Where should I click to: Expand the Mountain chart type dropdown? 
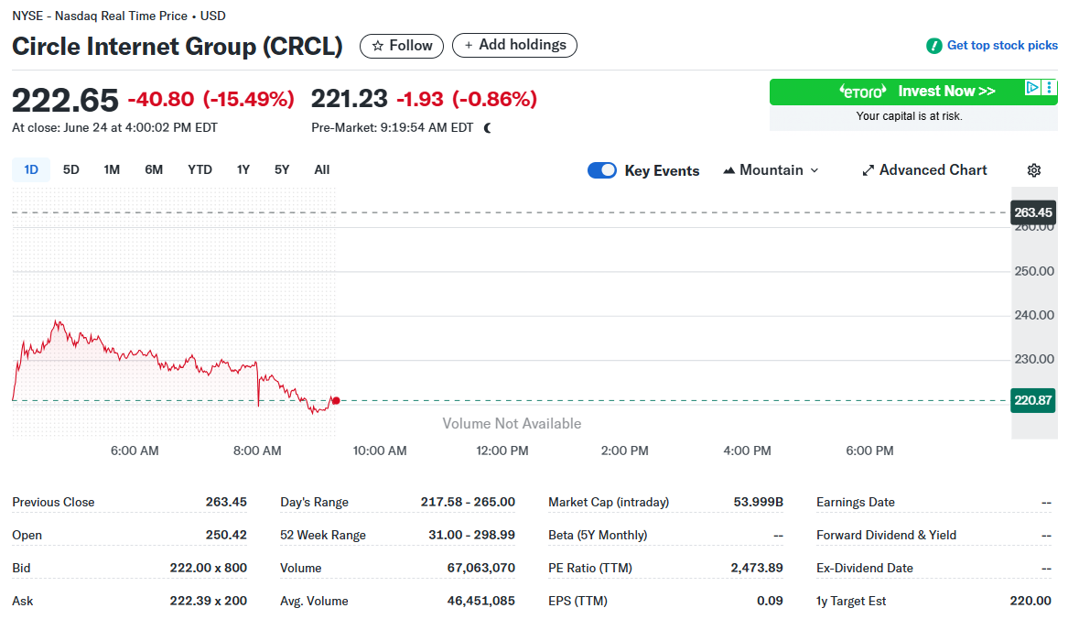(771, 170)
